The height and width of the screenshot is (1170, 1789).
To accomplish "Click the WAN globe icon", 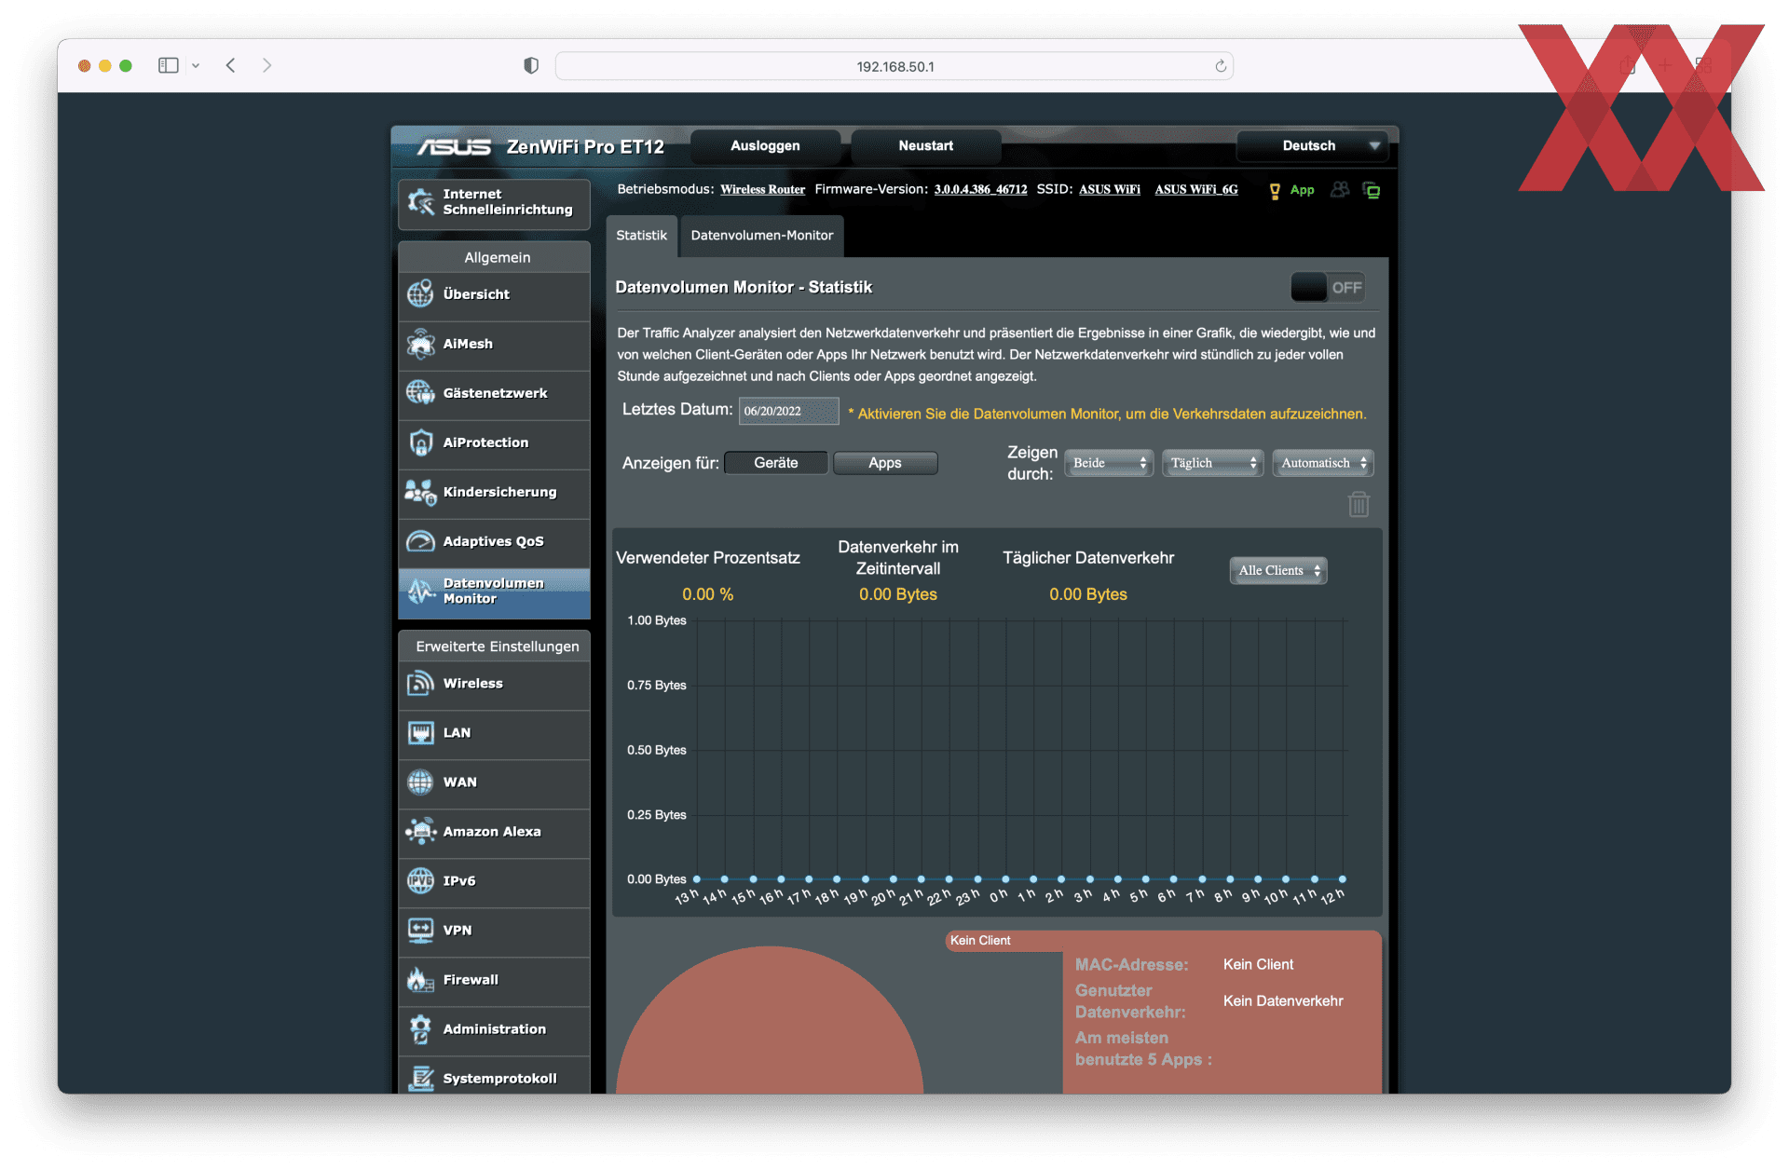I will click(420, 782).
